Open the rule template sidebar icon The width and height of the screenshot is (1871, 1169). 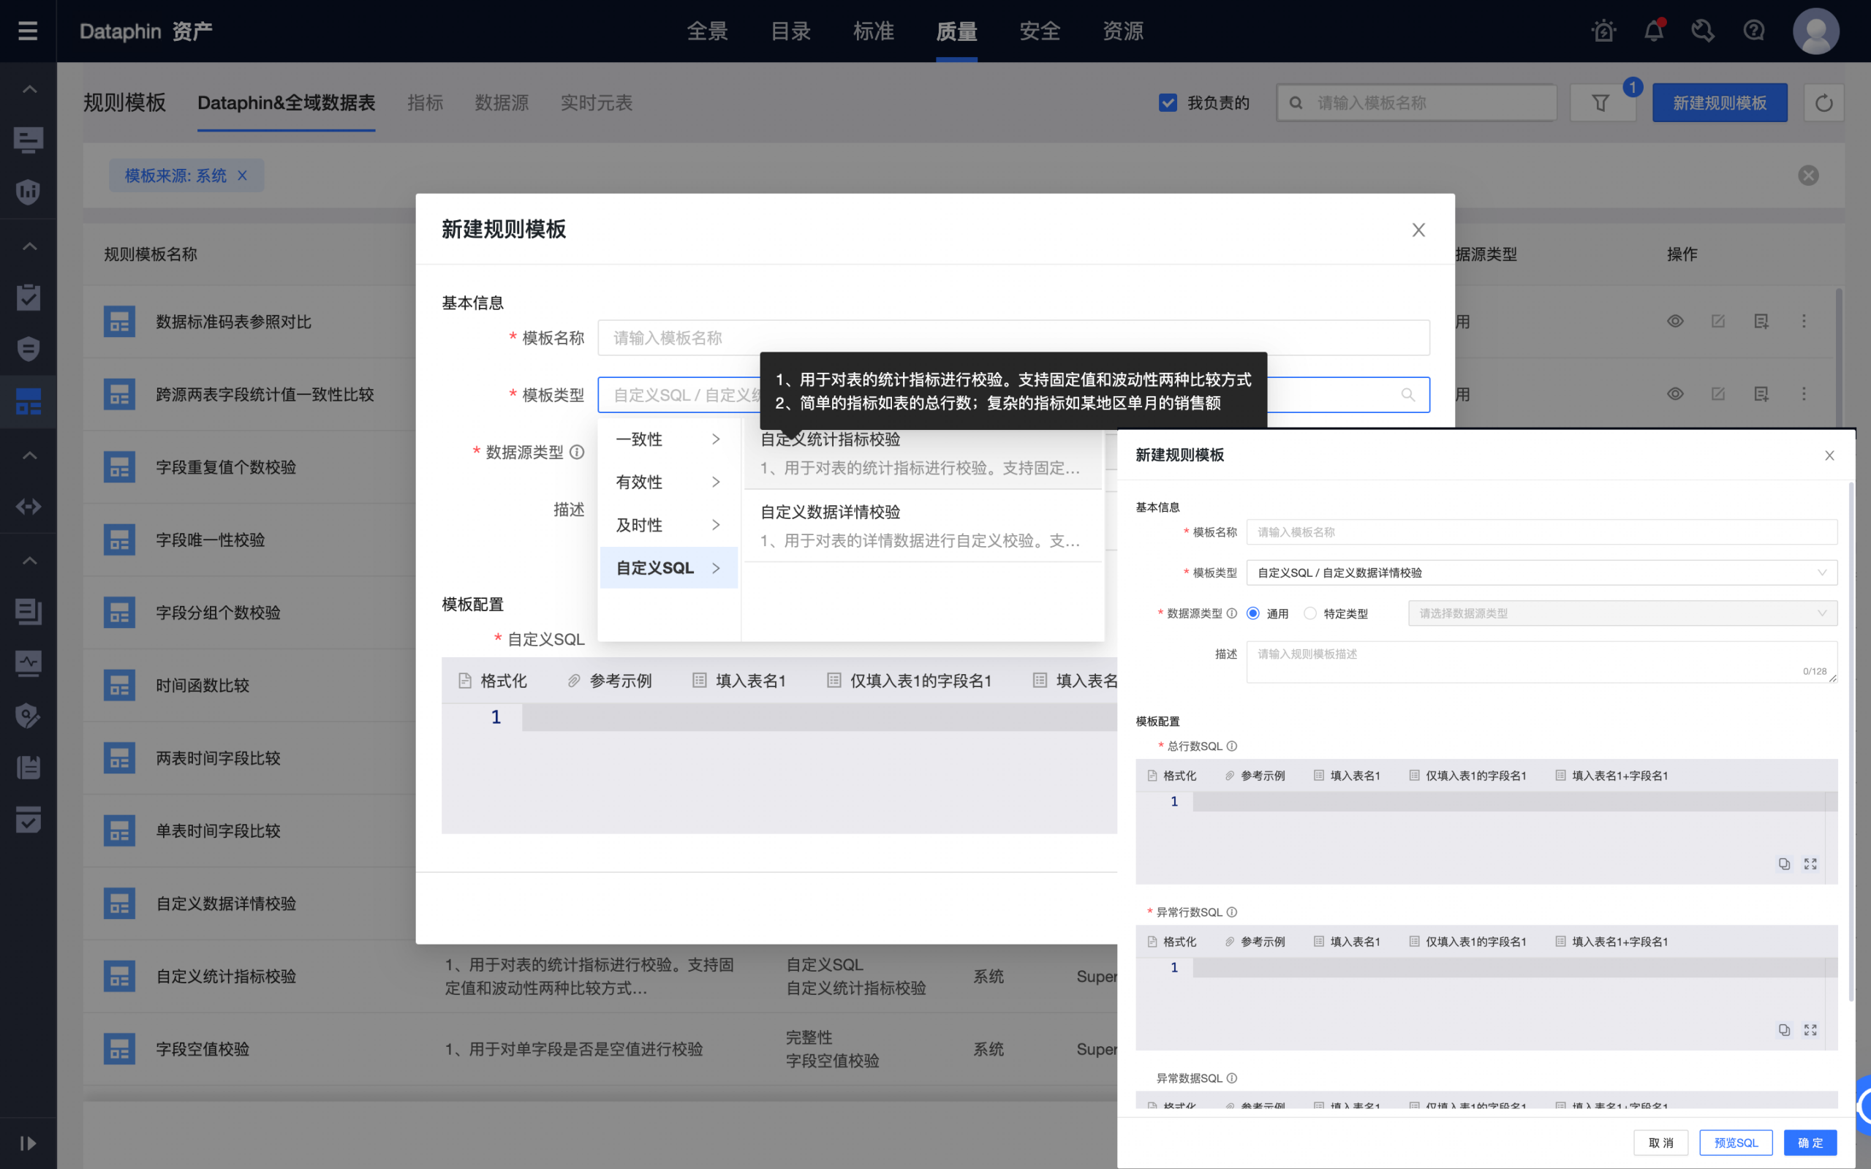[28, 401]
